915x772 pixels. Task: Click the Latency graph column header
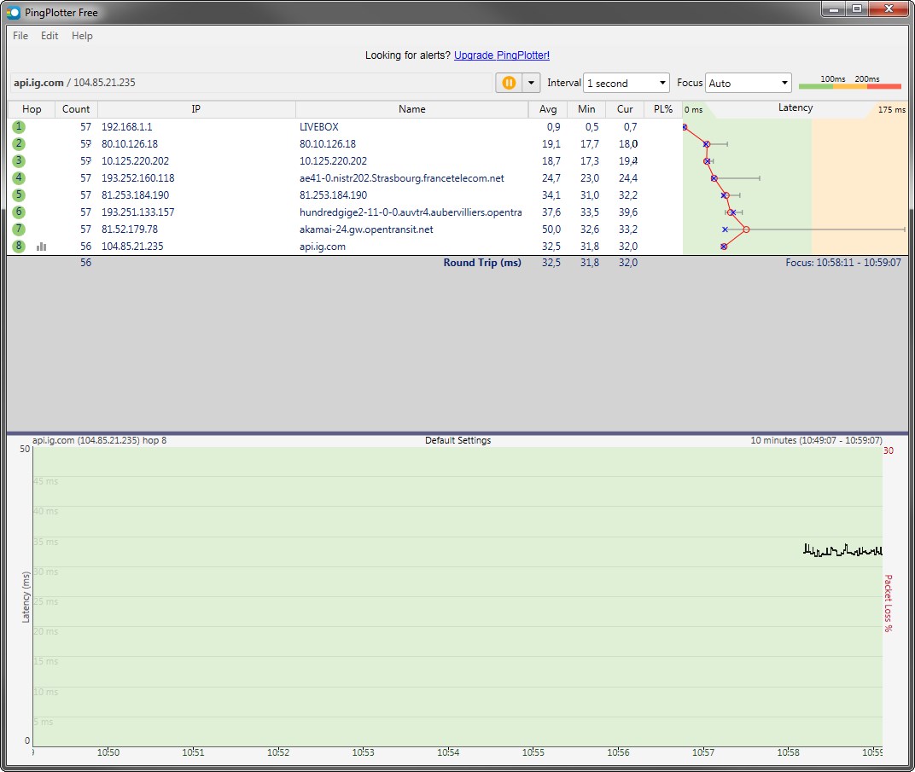(x=796, y=107)
